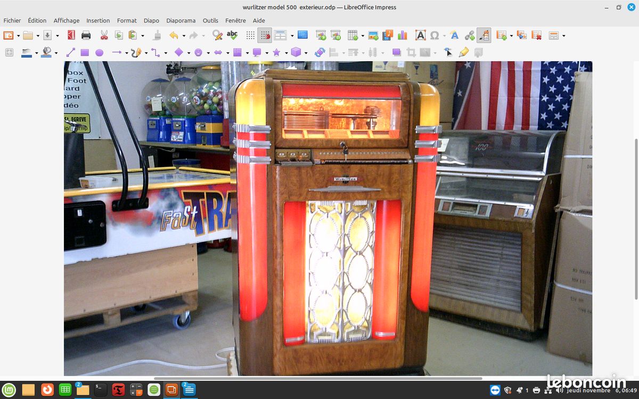Enable Snap to Grid
Viewport: 639px width, 399px height.
[265, 35]
